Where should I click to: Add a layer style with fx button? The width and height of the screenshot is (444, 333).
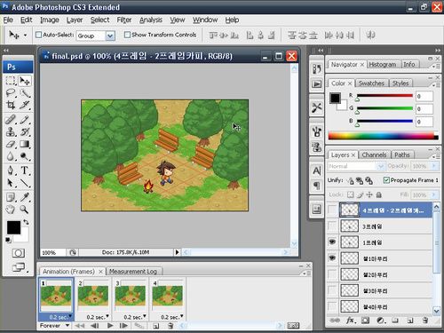pyautogui.click(x=351, y=321)
